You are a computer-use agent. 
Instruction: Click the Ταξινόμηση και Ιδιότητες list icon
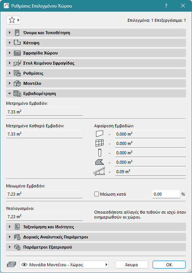[17, 227]
